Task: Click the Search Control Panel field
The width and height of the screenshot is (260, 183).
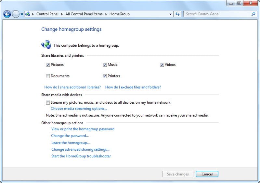Action: [x=217, y=14]
